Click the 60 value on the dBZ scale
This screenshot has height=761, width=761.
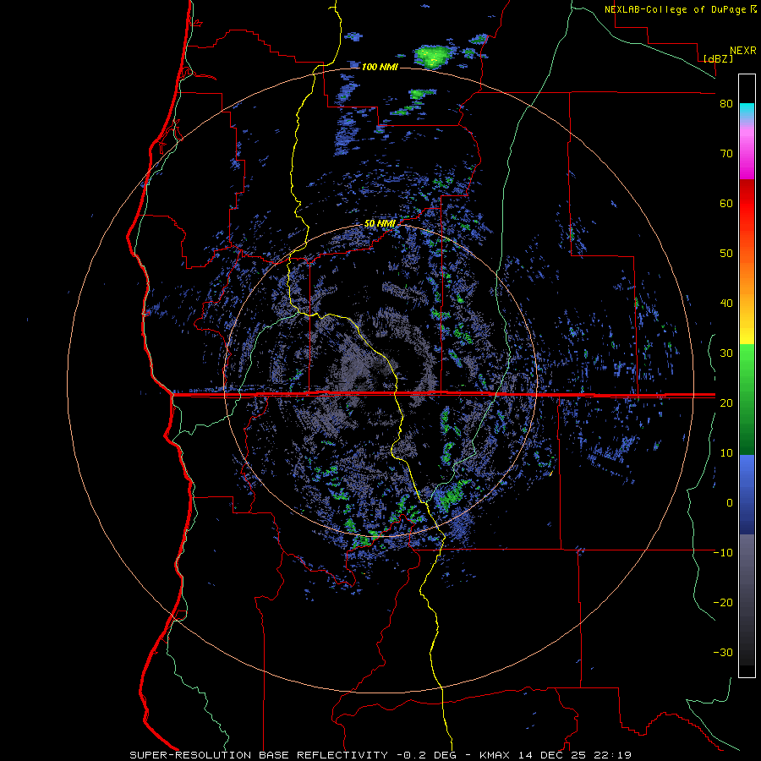tap(726, 203)
